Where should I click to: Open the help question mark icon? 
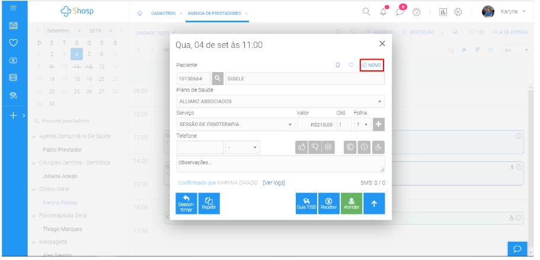[416, 12]
